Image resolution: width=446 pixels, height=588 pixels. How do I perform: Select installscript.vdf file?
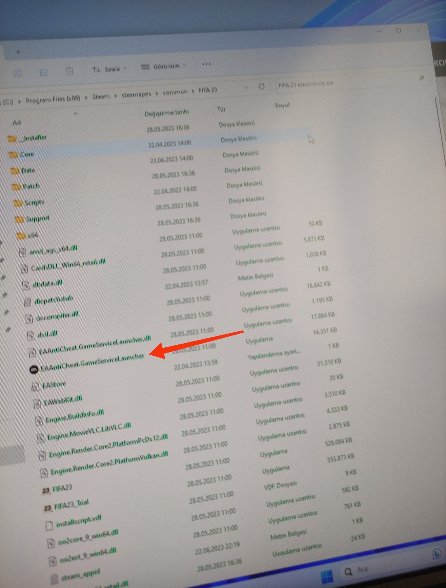[x=74, y=521]
